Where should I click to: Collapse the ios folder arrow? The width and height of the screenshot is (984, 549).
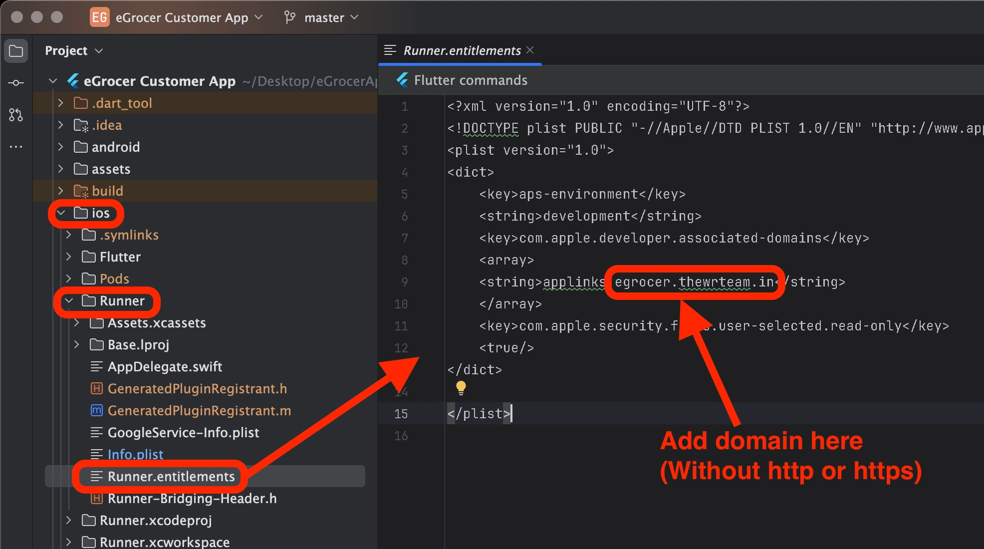coord(61,213)
